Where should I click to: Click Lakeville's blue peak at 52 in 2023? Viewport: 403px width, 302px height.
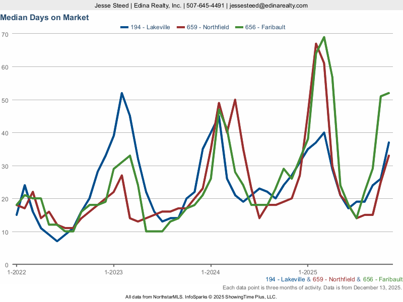[x=122, y=93]
